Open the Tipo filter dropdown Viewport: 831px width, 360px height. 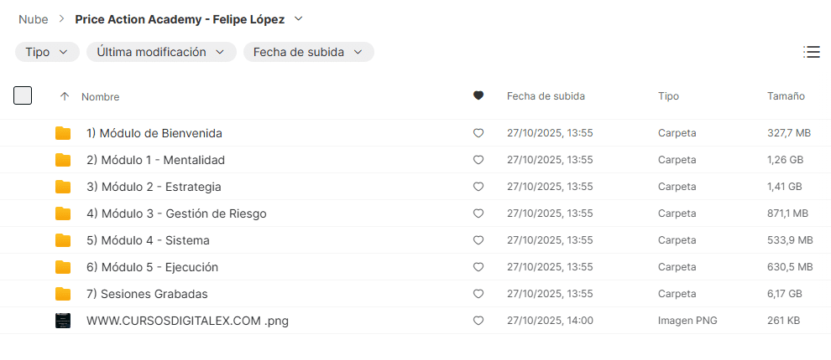click(47, 52)
